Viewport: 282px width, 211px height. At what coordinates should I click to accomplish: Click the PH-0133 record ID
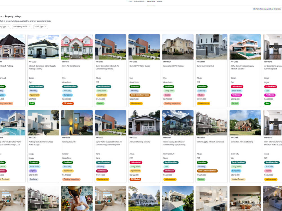coord(234,62)
